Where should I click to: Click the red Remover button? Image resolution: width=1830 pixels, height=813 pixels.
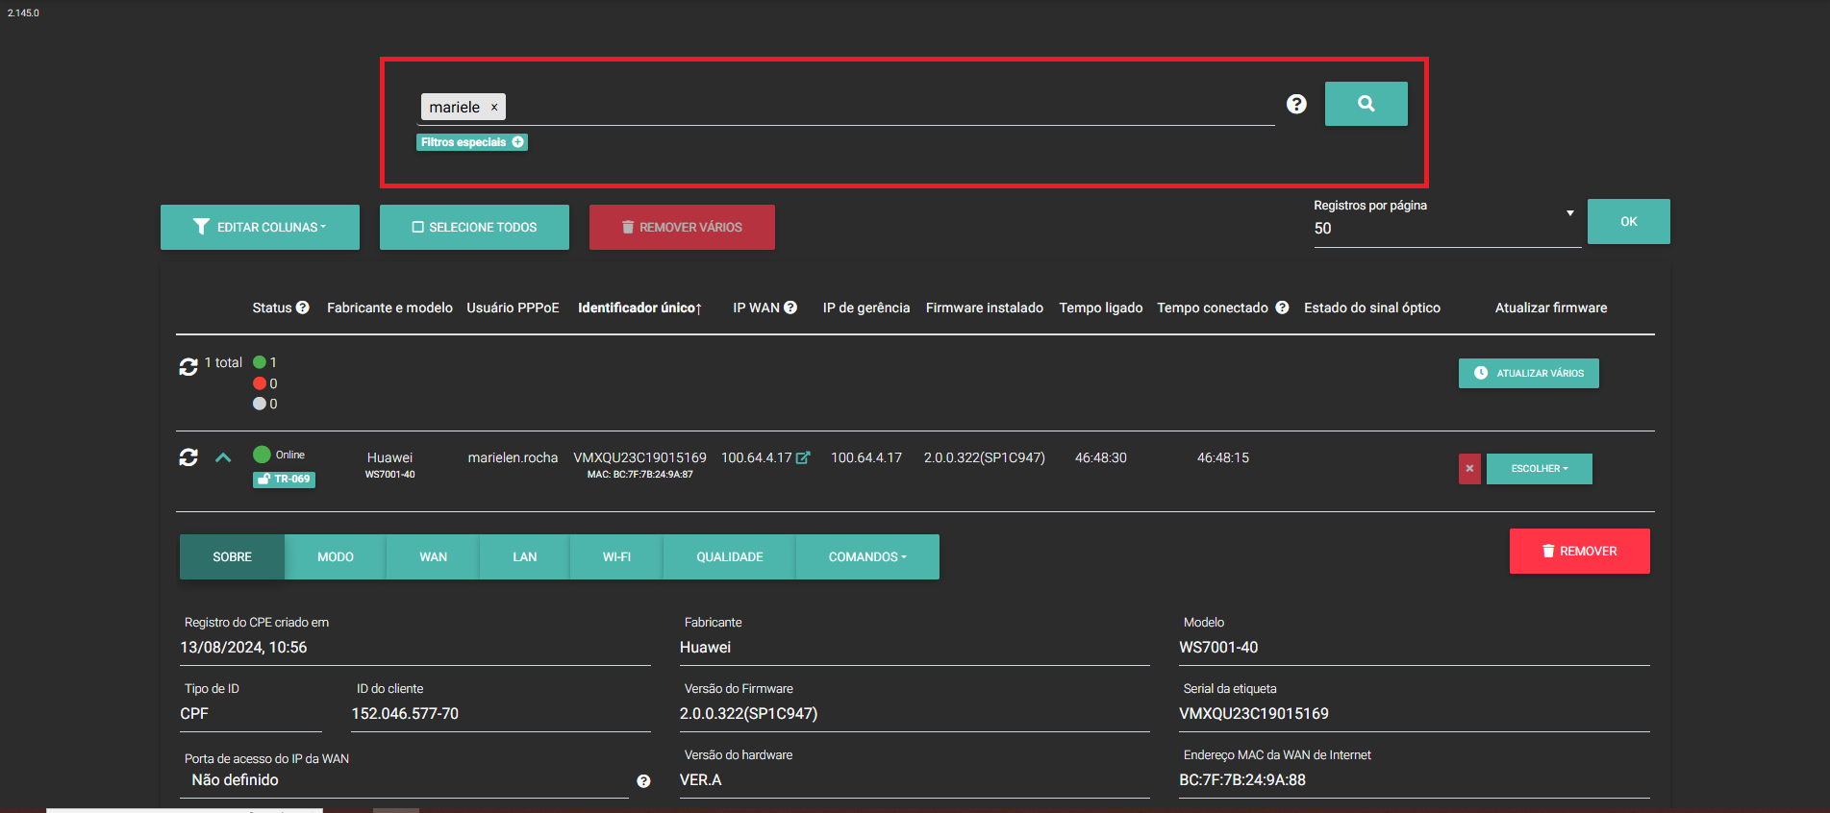pos(1579,552)
